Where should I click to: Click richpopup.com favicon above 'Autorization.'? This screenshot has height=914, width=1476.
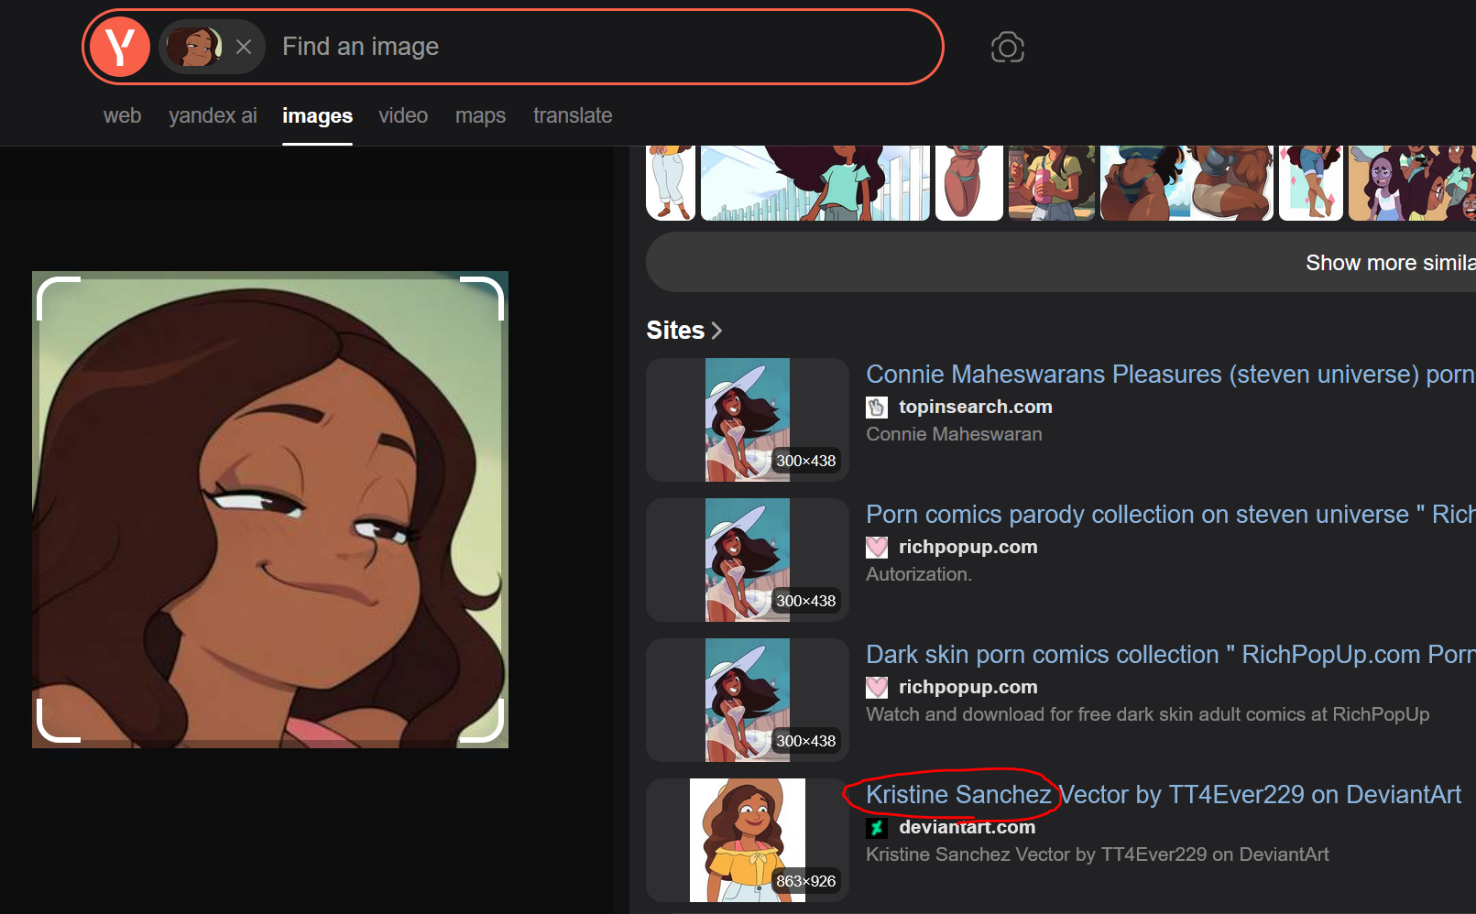[x=877, y=548]
